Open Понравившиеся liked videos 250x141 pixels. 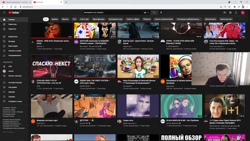click(14, 56)
